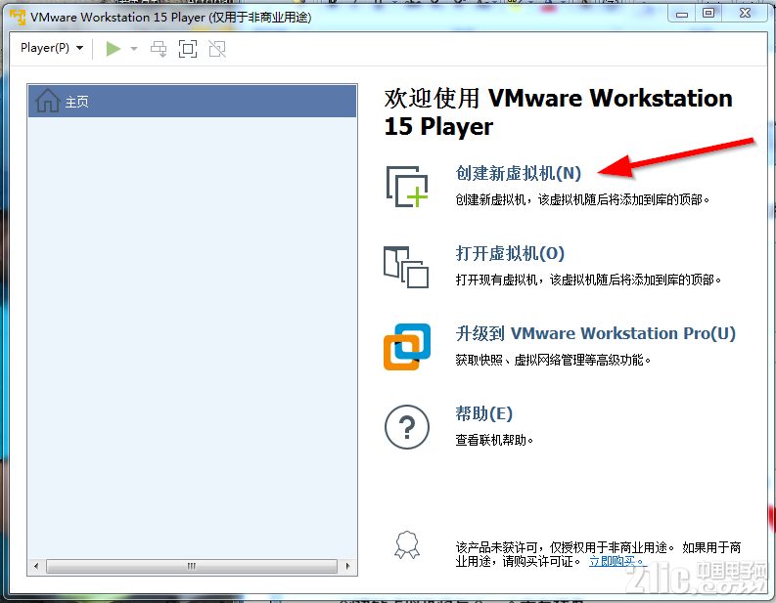Open the Player(P) menu

52,48
